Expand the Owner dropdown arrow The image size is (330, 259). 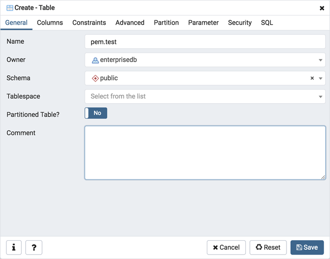[320, 60]
